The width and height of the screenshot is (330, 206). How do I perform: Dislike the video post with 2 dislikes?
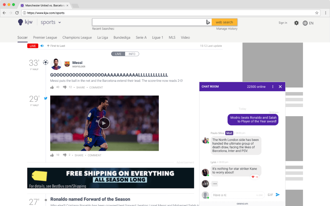click(65, 155)
